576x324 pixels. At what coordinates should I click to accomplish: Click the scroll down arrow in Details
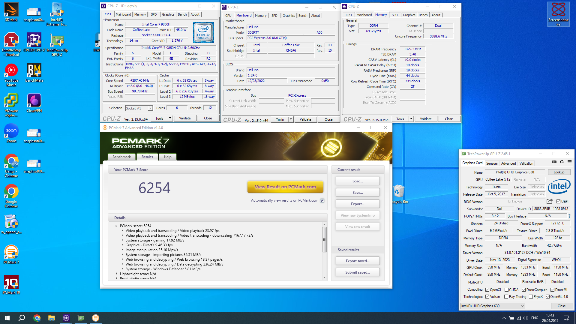(324, 277)
